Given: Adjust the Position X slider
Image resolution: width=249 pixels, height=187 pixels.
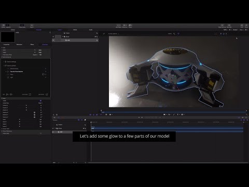Looking at the screenshot, I should click(x=26, y=105).
